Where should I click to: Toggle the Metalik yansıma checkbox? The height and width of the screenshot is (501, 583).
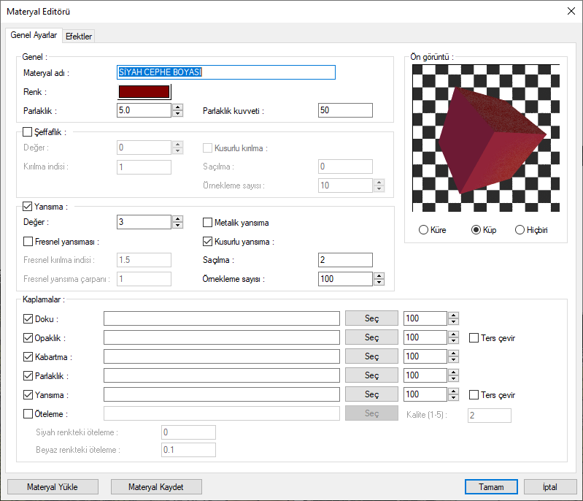[207, 222]
